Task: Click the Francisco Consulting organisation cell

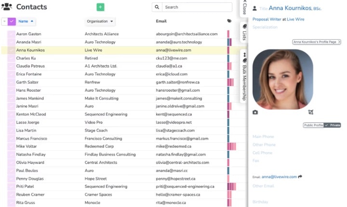Action: coord(103,139)
